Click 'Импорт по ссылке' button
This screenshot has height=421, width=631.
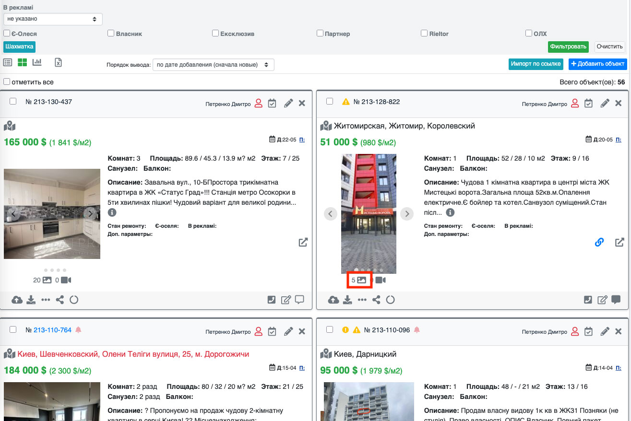pyautogui.click(x=536, y=64)
